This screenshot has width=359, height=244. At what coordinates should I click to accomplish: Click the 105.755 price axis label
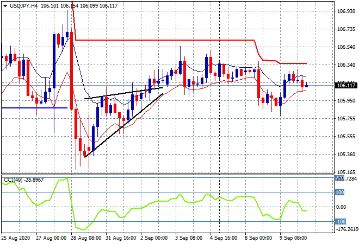point(346,118)
